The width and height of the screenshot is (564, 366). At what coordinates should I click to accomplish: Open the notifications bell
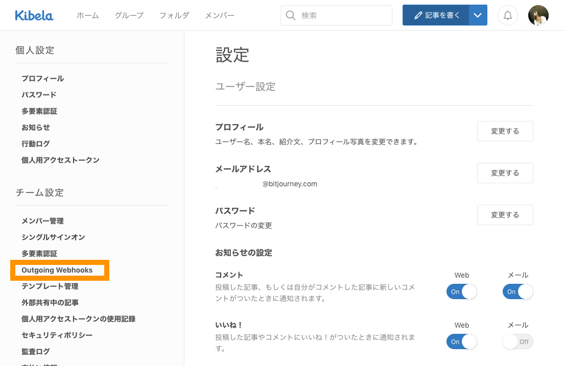tap(507, 15)
